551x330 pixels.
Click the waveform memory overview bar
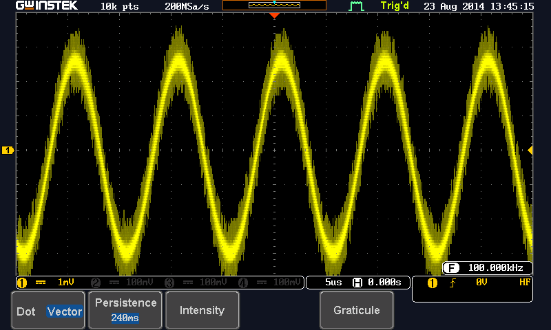[274, 5]
